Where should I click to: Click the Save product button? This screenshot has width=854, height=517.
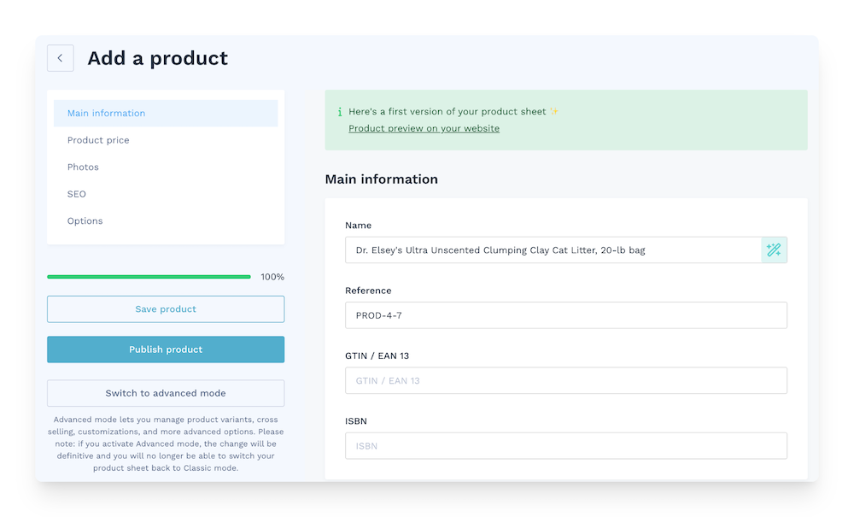[x=165, y=308]
